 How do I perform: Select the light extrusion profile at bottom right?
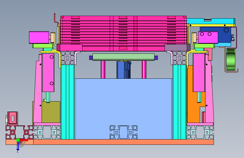click(200, 132)
